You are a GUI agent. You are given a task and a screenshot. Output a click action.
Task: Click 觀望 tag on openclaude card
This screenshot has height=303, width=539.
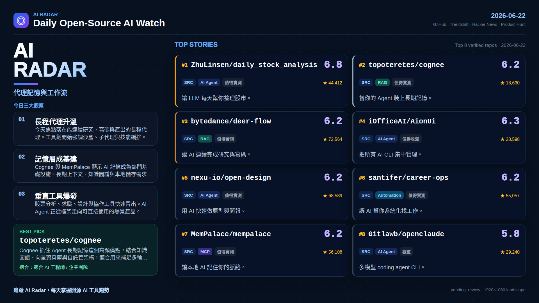406,252
